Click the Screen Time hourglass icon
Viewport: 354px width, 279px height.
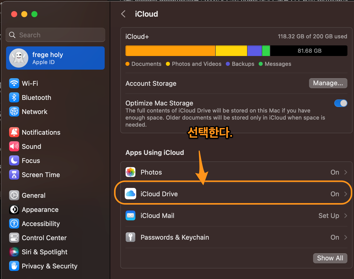pos(14,175)
